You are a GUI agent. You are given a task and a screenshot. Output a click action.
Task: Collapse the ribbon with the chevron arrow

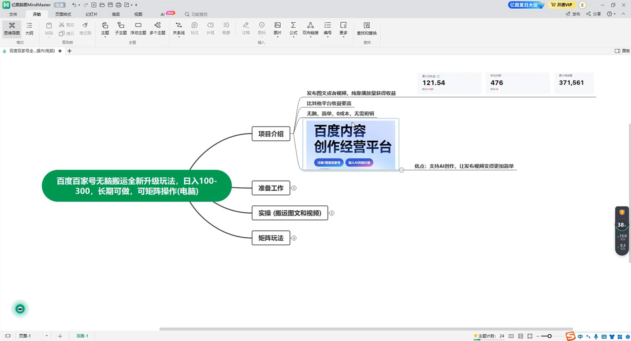point(623,14)
